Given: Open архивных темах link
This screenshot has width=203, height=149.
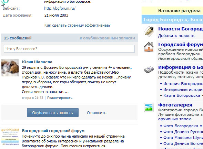Looking at the screenshot, I should [x=175, y=119].
